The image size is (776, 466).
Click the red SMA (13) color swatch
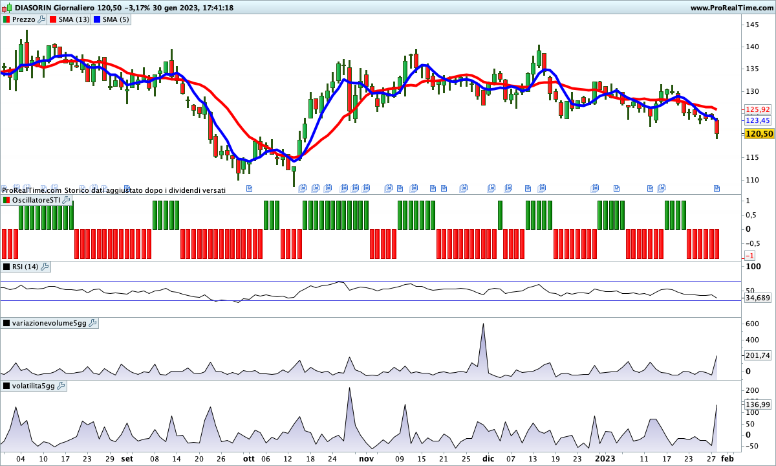pos(53,19)
